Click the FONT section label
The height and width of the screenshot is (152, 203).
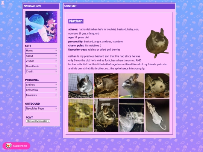coord(29,117)
